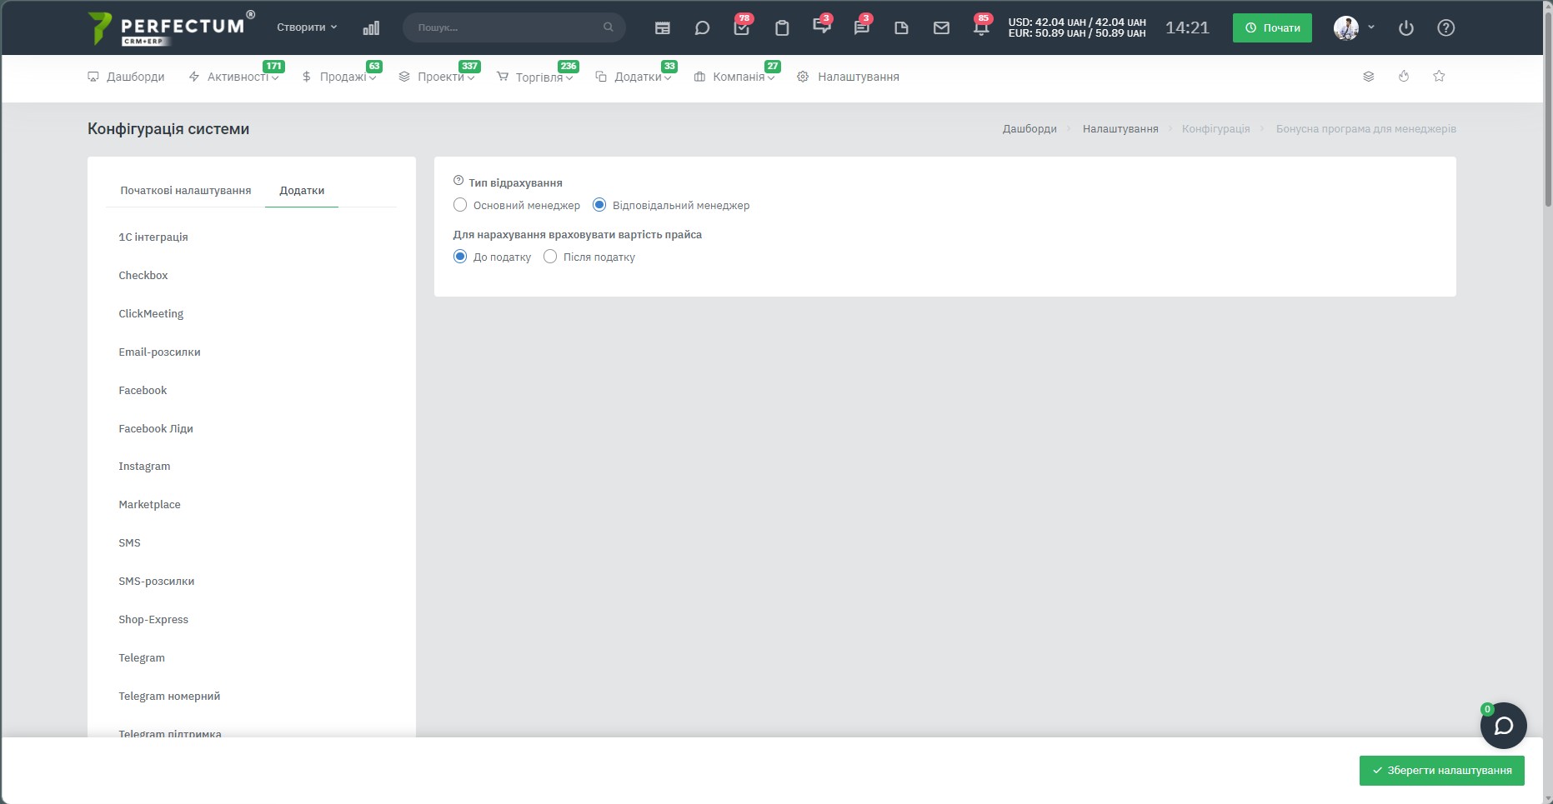1553x804 pixels.
Task: Expand the Створити dropdown
Action: tap(307, 27)
